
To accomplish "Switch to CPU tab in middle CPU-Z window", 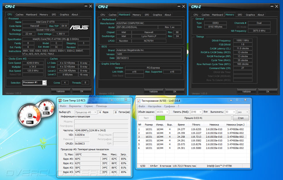I will tap(103, 15).
